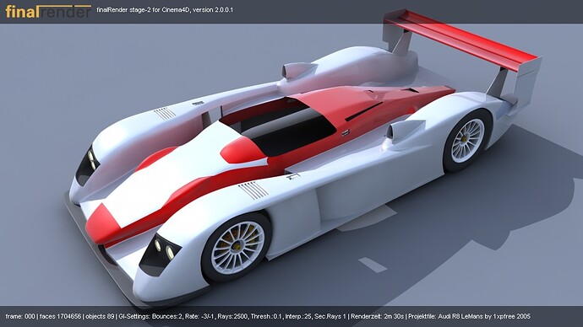583x327 pixels.
Task: Click the 'Rays:2500' value
Action: click(x=232, y=316)
